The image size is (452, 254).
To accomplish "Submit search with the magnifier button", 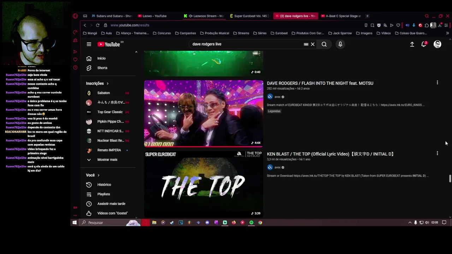I will coord(324,44).
